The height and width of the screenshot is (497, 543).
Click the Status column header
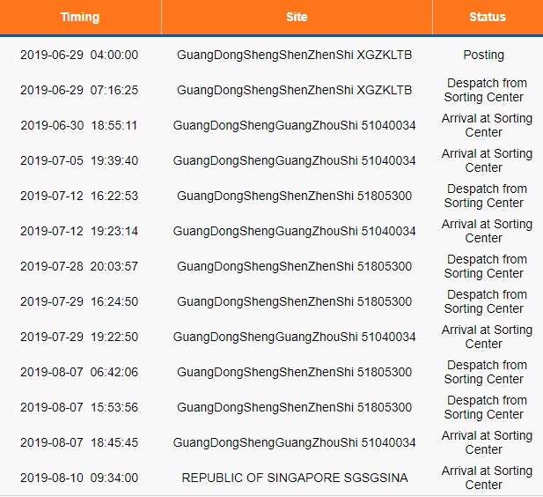pos(487,17)
